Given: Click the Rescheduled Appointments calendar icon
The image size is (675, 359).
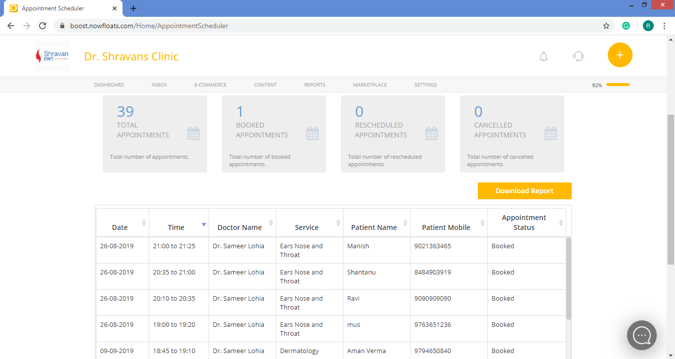Looking at the screenshot, I should (x=431, y=134).
